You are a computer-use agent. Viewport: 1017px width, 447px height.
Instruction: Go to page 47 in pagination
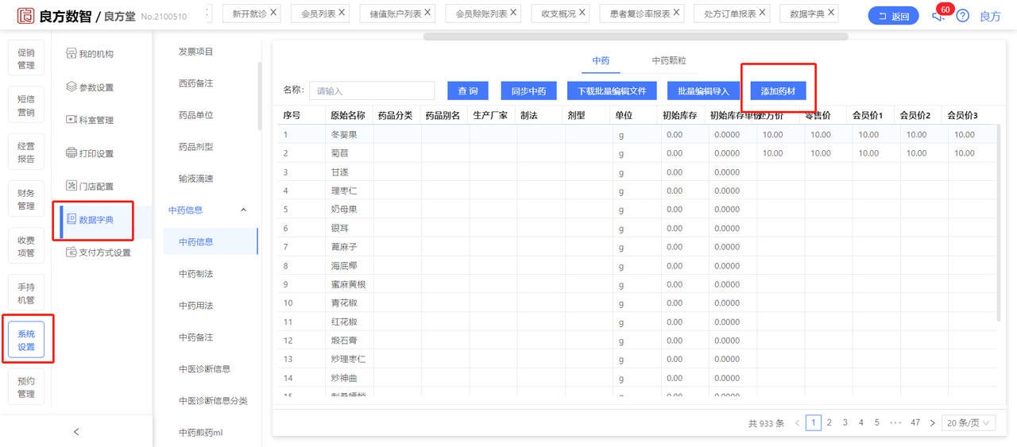(915, 423)
